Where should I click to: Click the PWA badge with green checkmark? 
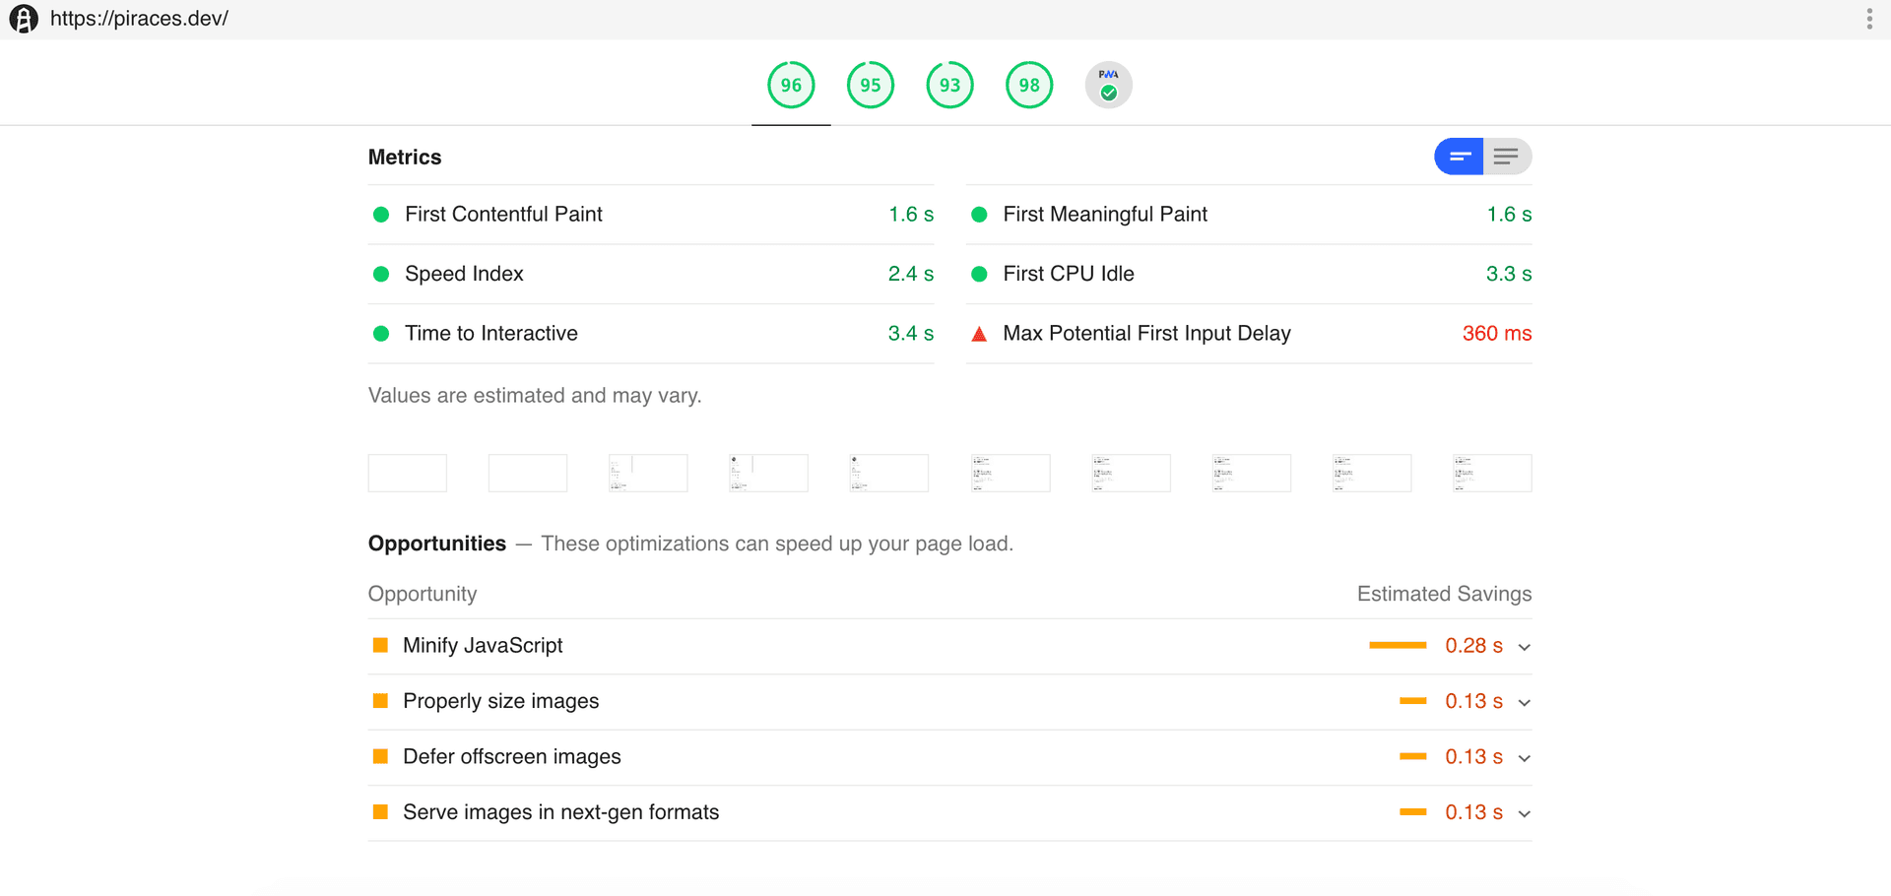pyautogui.click(x=1107, y=85)
